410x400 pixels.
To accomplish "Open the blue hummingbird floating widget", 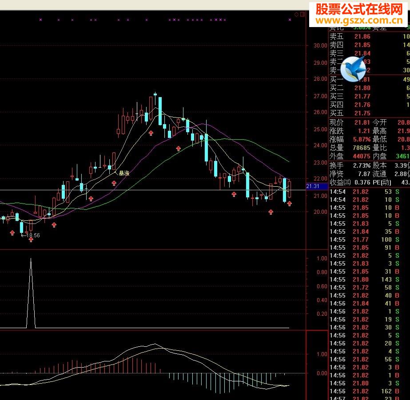I will [353, 69].
